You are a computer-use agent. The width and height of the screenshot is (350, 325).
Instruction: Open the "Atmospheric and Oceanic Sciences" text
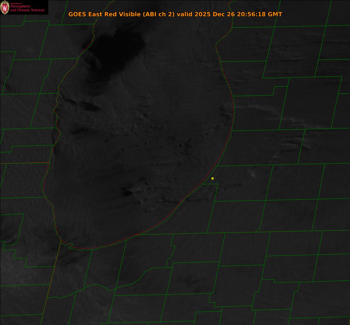tap(27, 8)
